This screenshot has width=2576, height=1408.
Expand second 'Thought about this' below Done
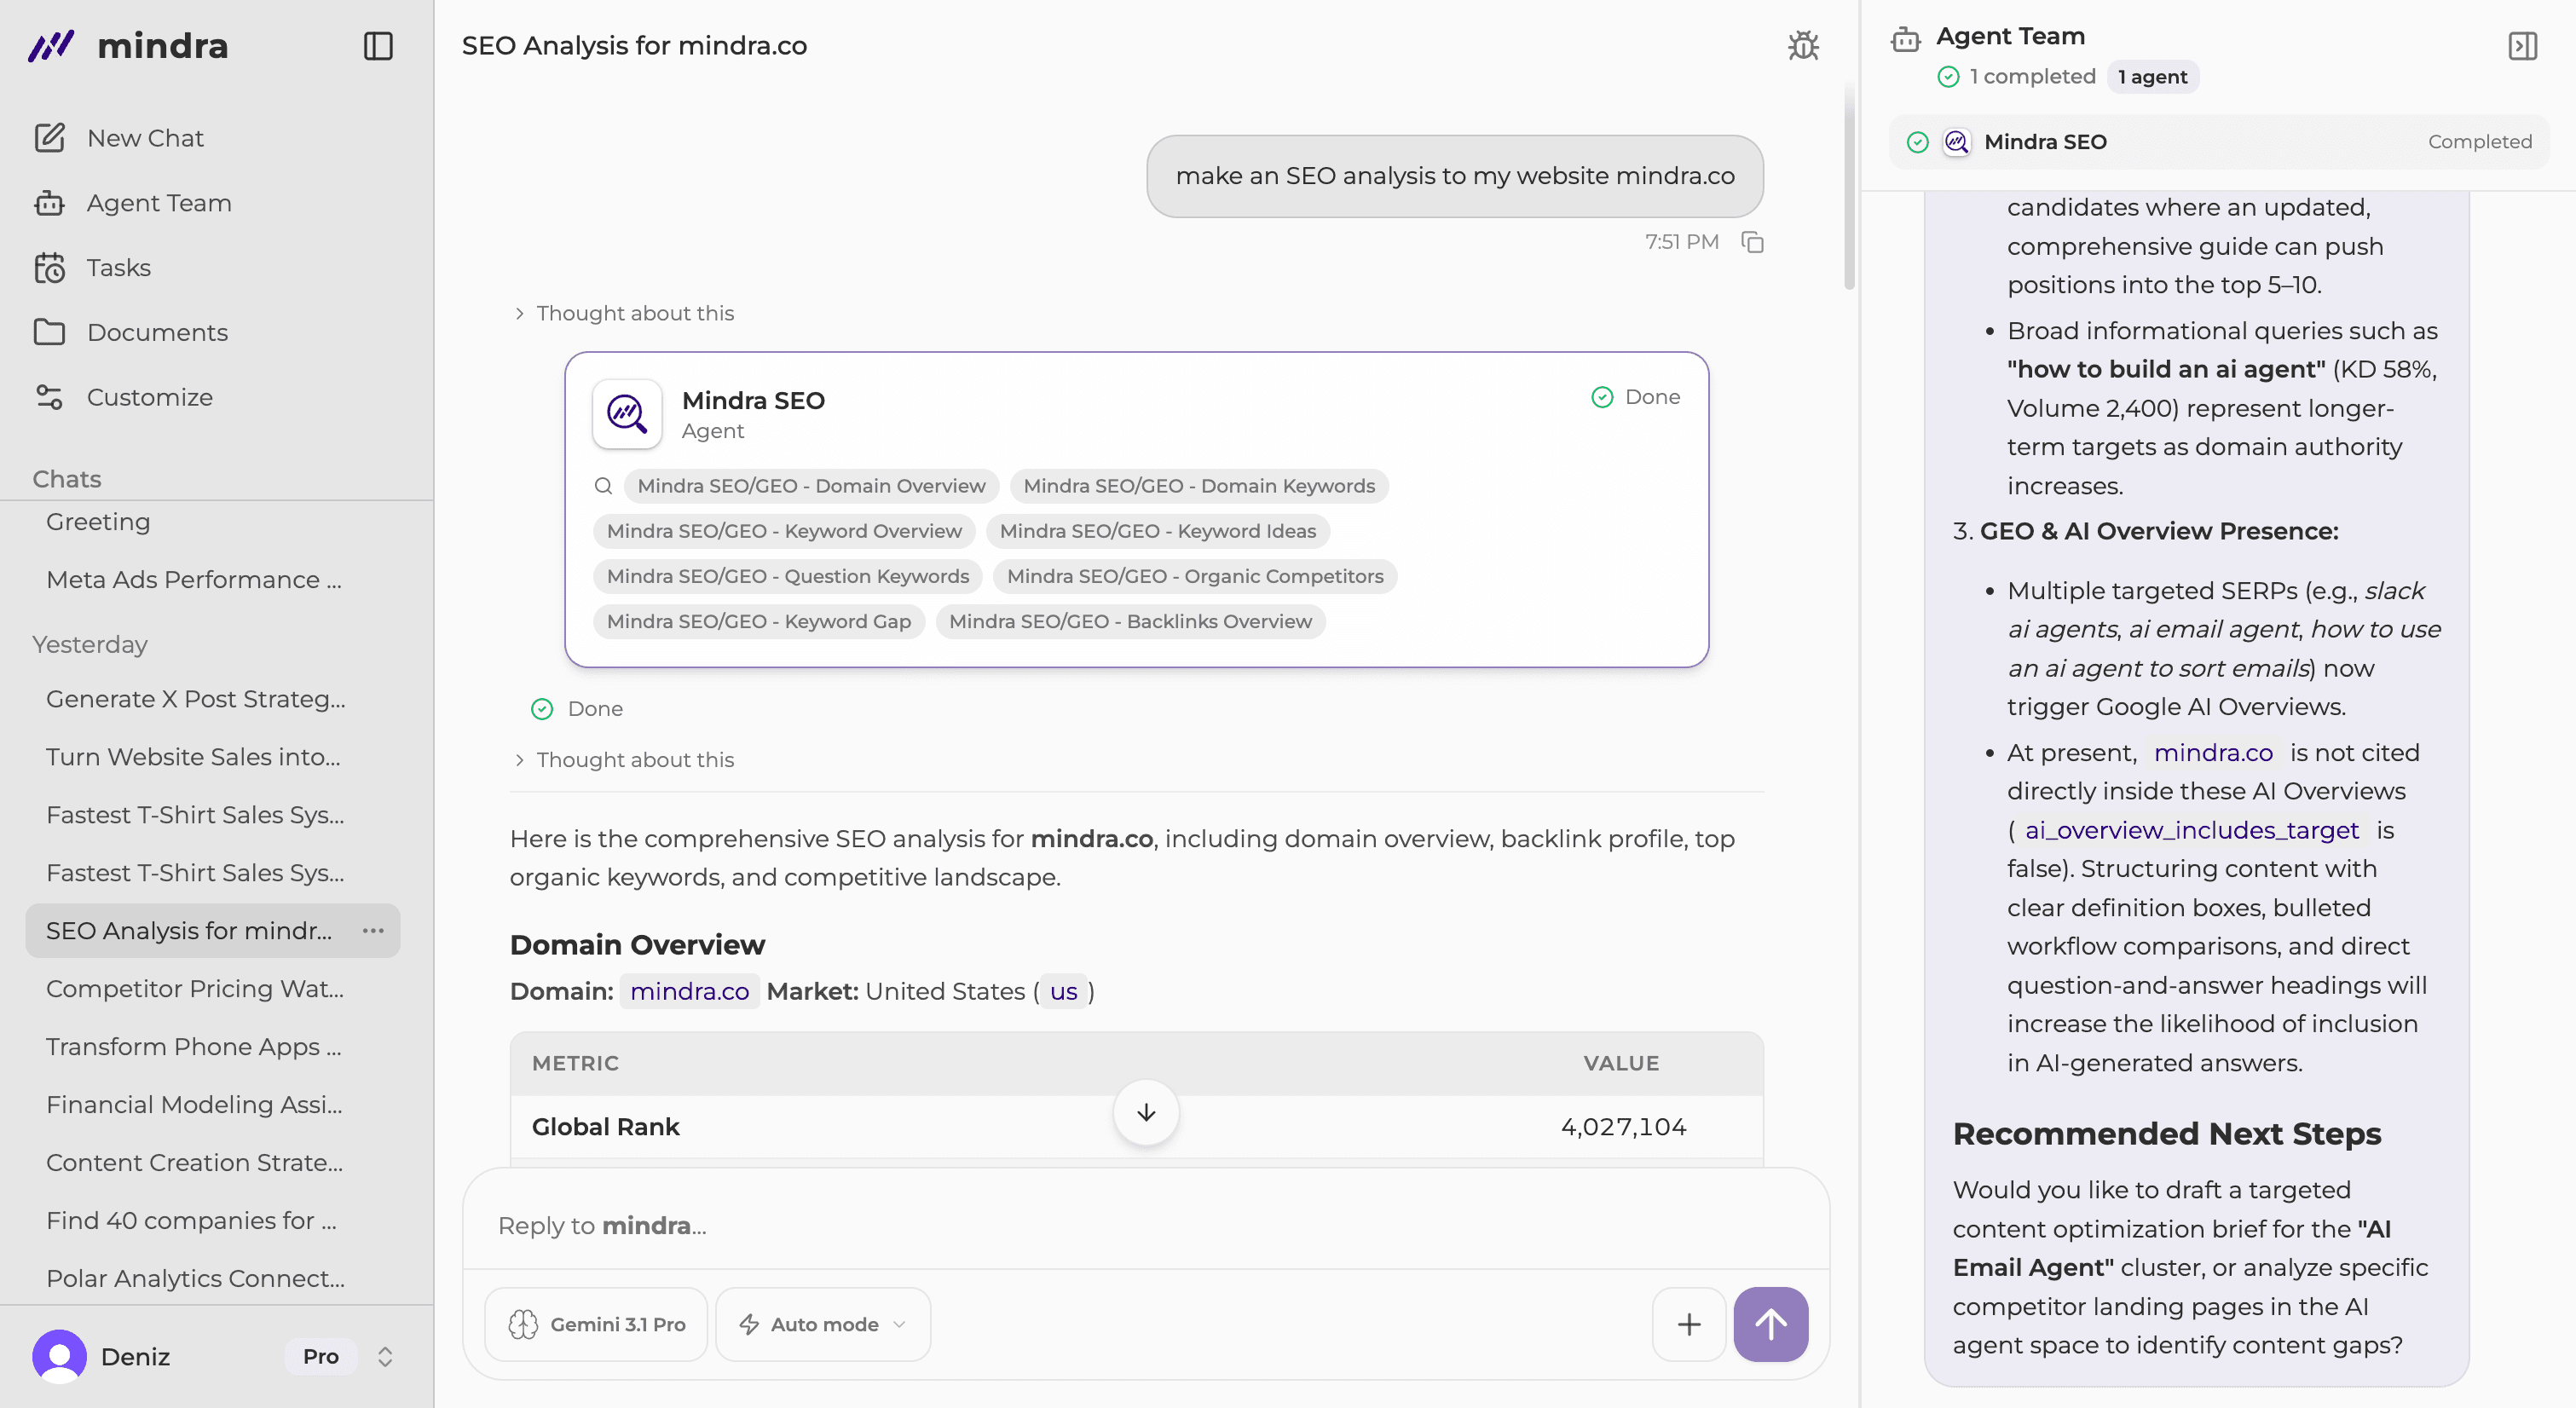coord(624,760)
